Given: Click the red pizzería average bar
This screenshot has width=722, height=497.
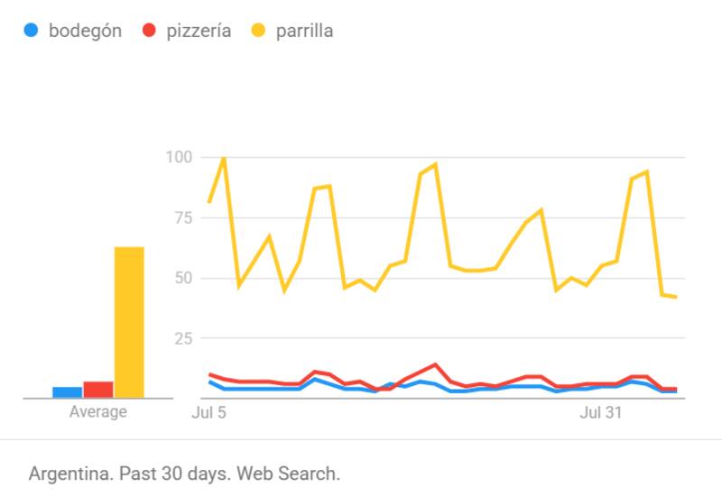Looking at the screenshot, I should pos(98,390).
